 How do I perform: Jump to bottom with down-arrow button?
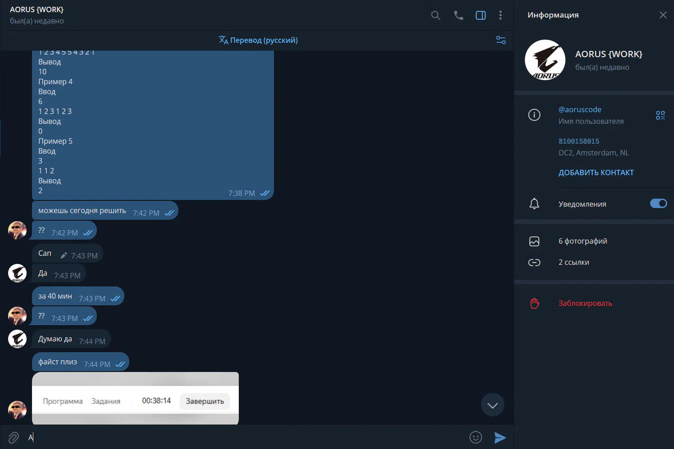492,405
